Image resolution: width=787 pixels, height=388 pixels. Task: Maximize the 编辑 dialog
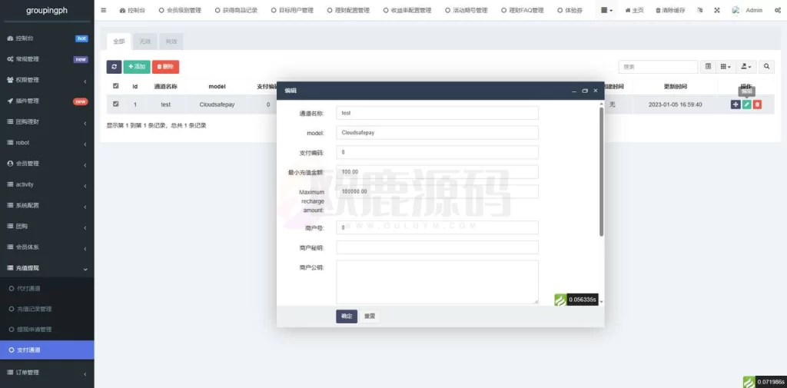coord(585,91)
